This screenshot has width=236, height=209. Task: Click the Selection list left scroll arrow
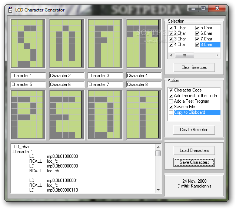pos(171,55)
